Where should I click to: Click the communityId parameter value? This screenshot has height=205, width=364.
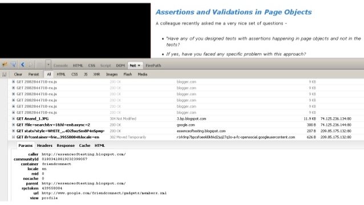tap(64, 159)
